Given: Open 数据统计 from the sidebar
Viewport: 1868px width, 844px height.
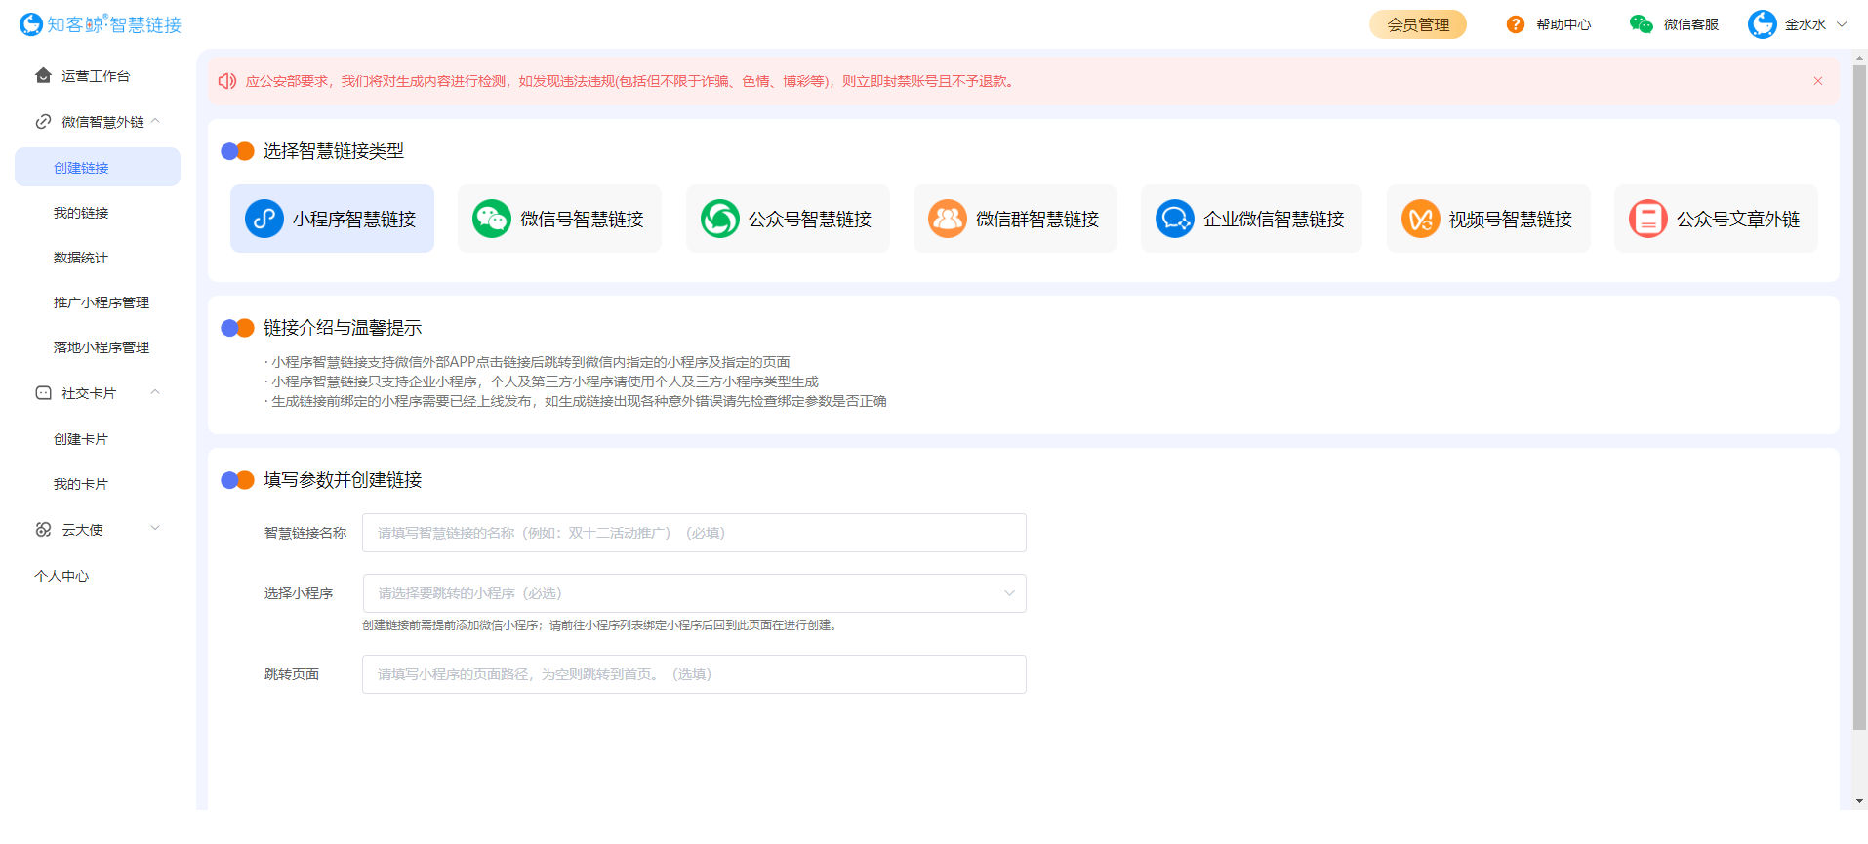Looking at the screenshot, I should (x=81, y=258).
